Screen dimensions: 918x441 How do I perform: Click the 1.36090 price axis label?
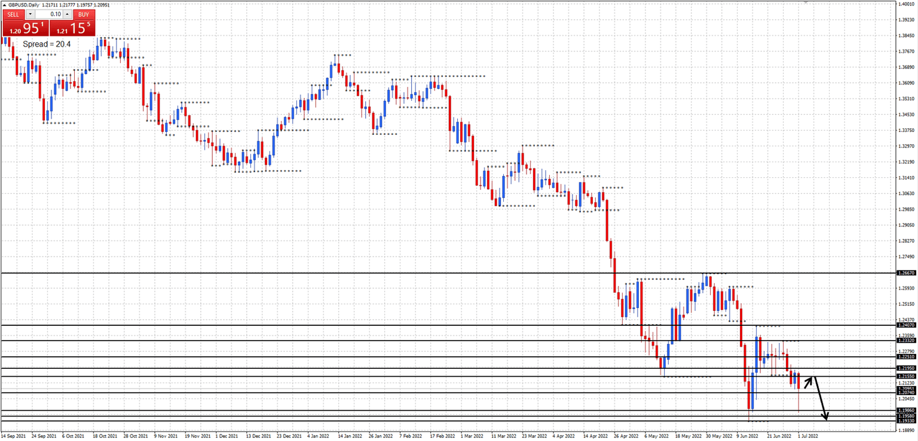(x=907, y=83)
